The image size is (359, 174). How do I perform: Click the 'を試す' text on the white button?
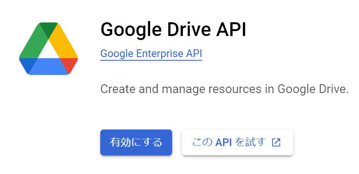coord(250,142)
